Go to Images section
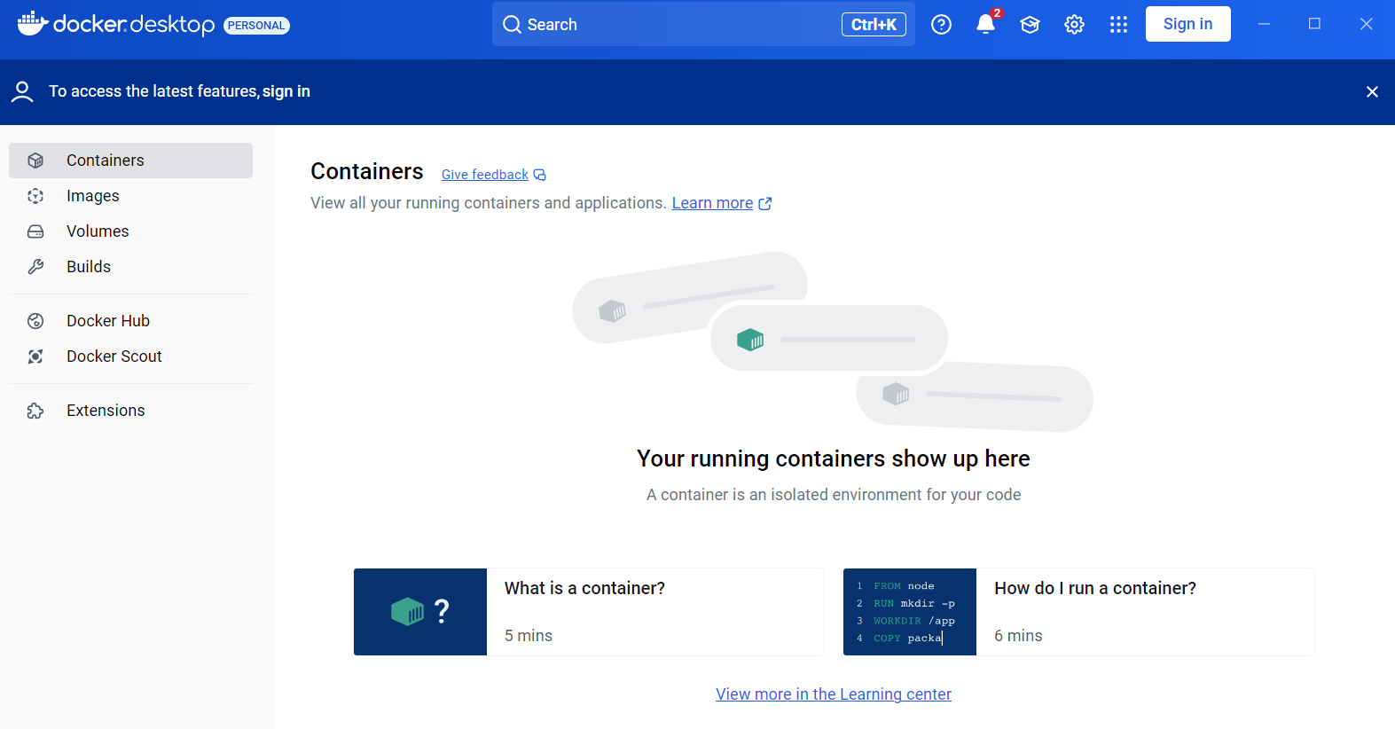This screenshot has height=729, width=1395. point(130,196)
